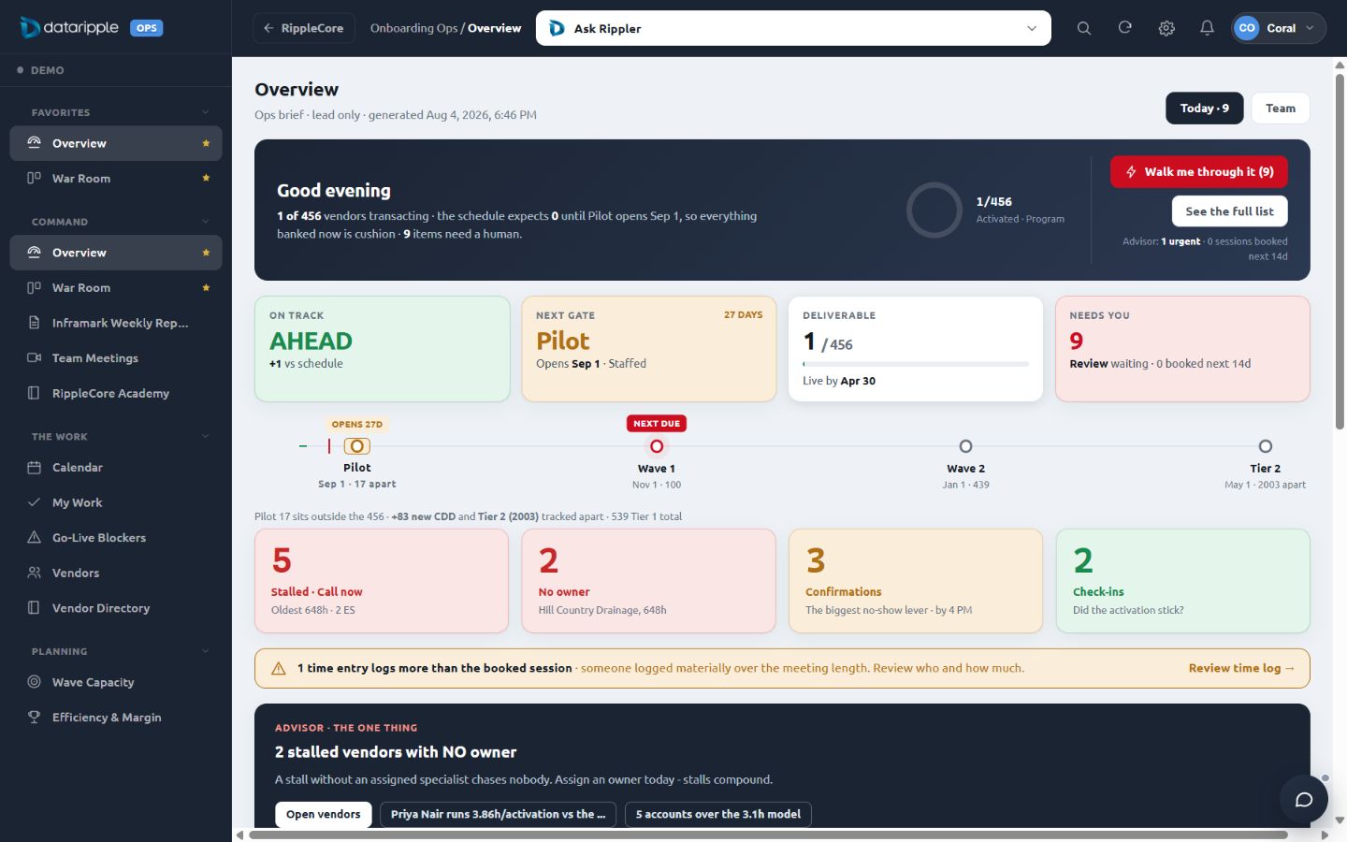Click the refresh icon in top bar
Image resolution: width=1347 pixels, height=842 pixels.
tap(1124, 28)
